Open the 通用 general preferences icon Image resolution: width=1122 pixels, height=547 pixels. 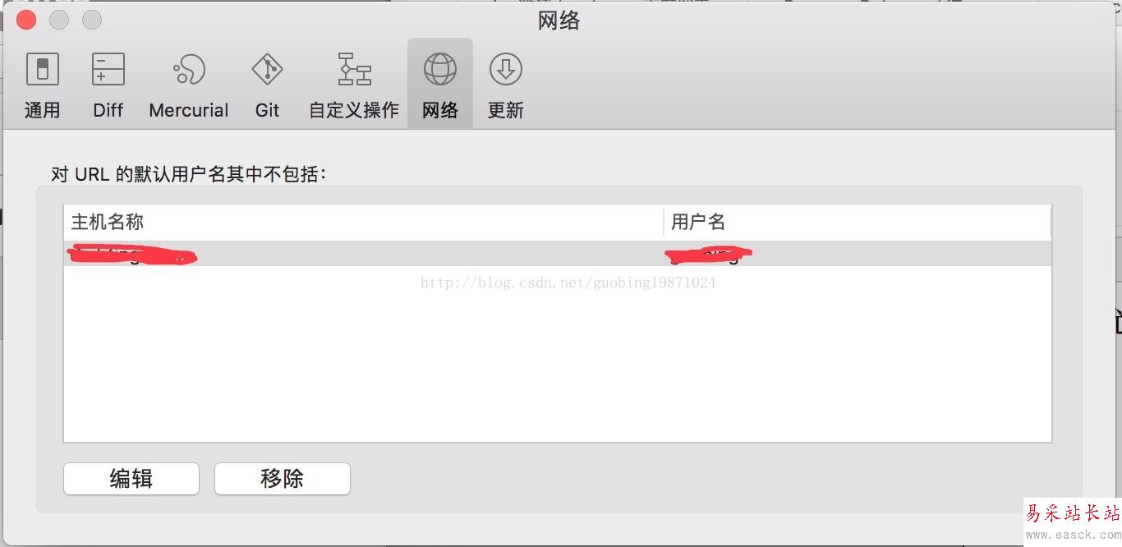click(42, 71)
